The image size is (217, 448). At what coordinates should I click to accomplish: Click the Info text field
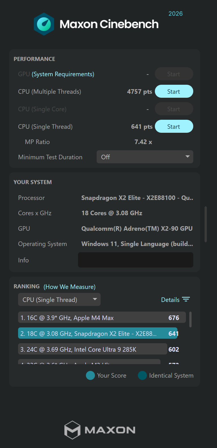136,260
